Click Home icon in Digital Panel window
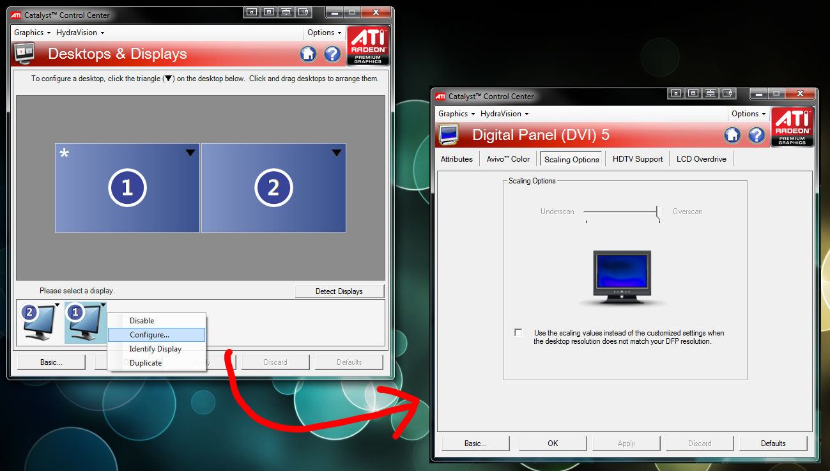This screenshot has height=471, width=830. coord(732,135)
